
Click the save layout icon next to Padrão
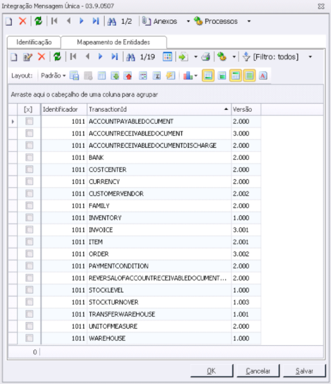74,76
